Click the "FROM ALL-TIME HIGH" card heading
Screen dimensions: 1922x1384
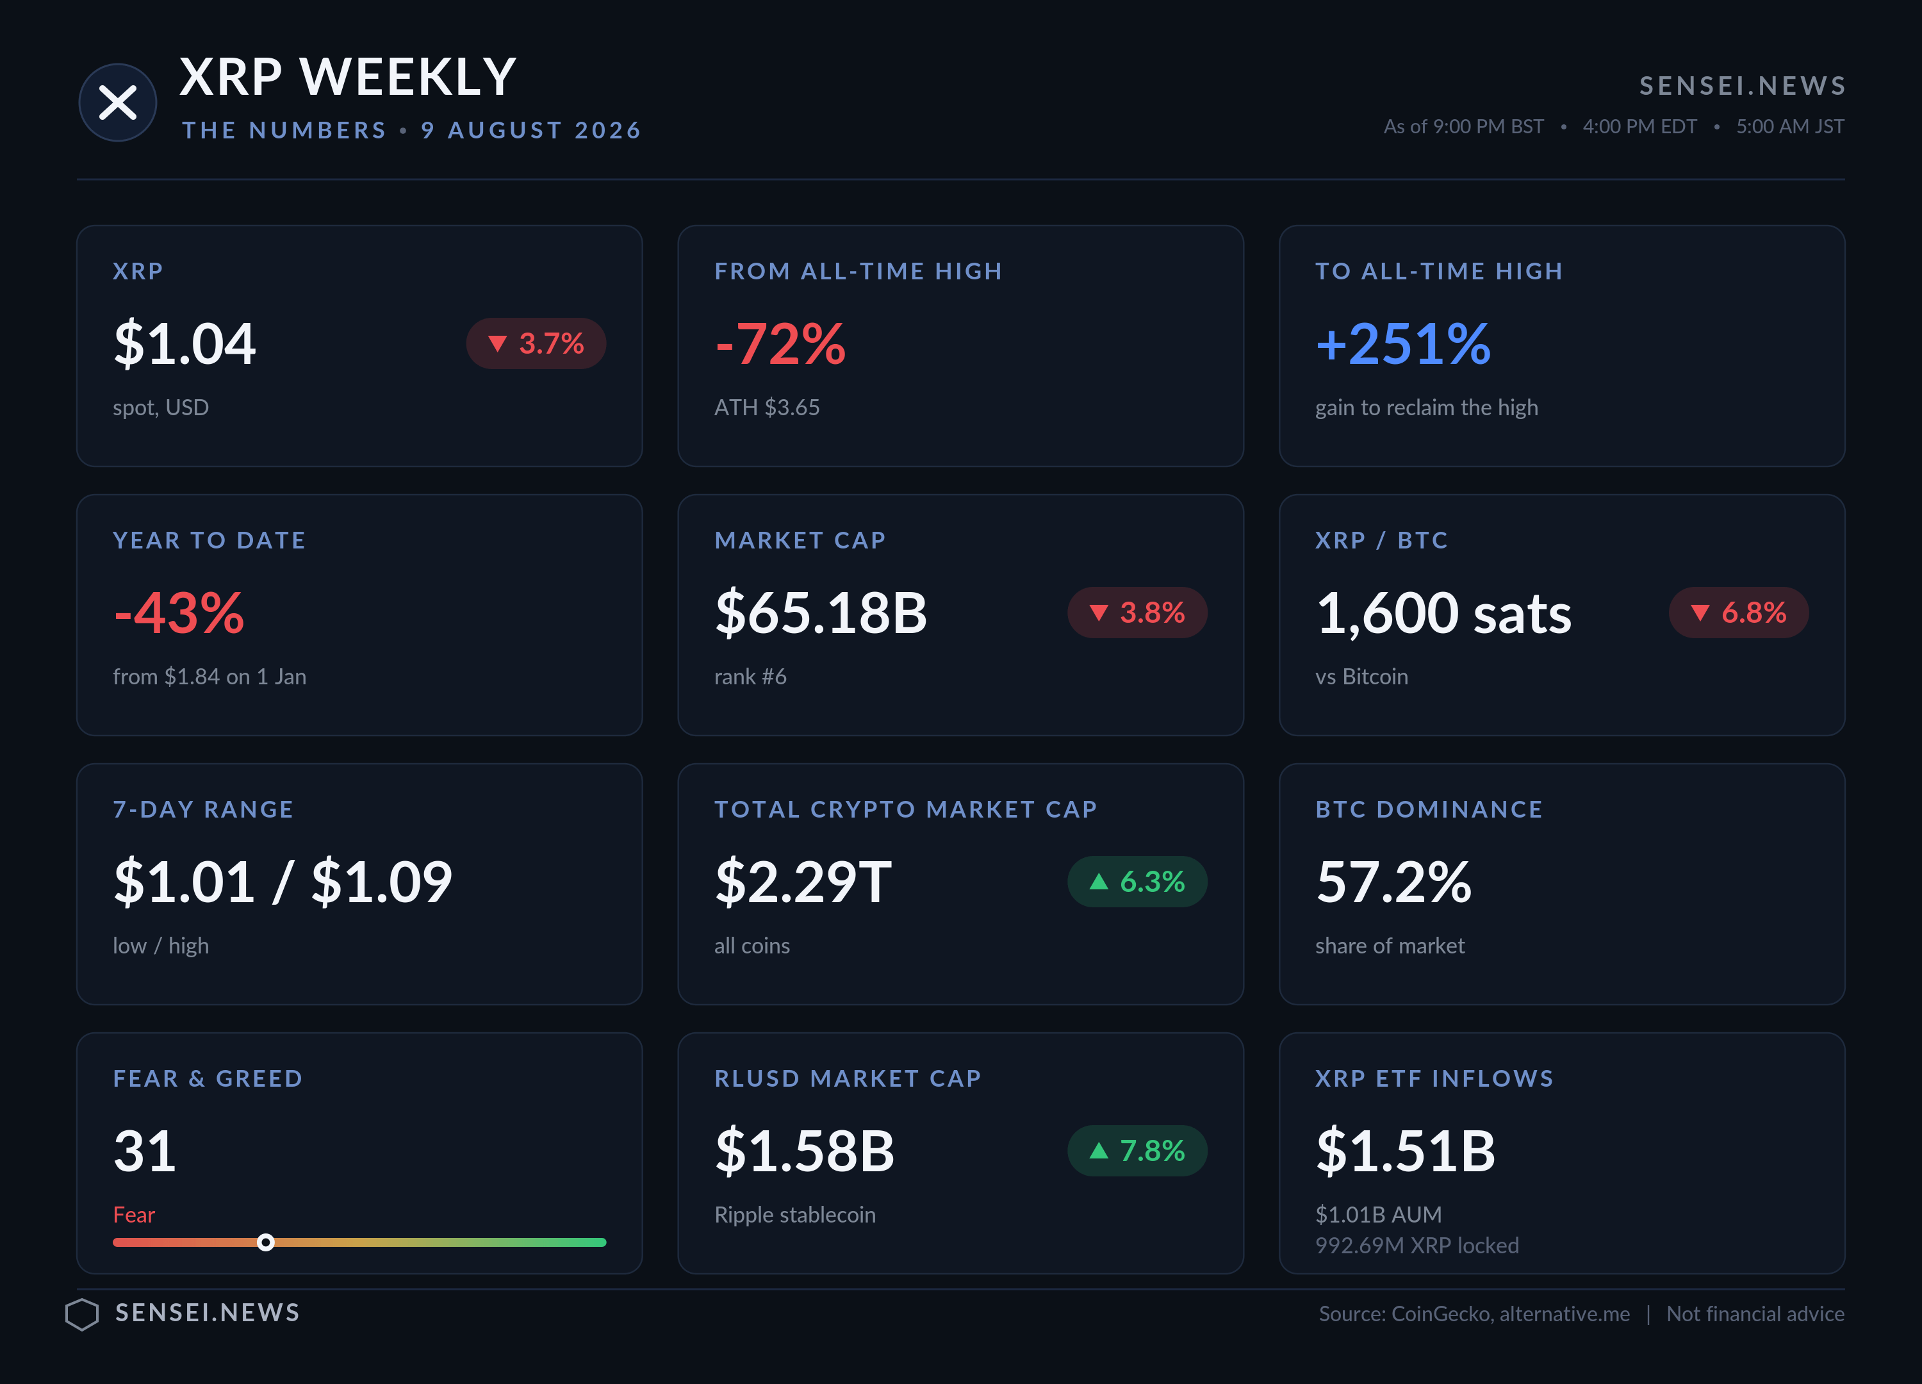[858, 271]
